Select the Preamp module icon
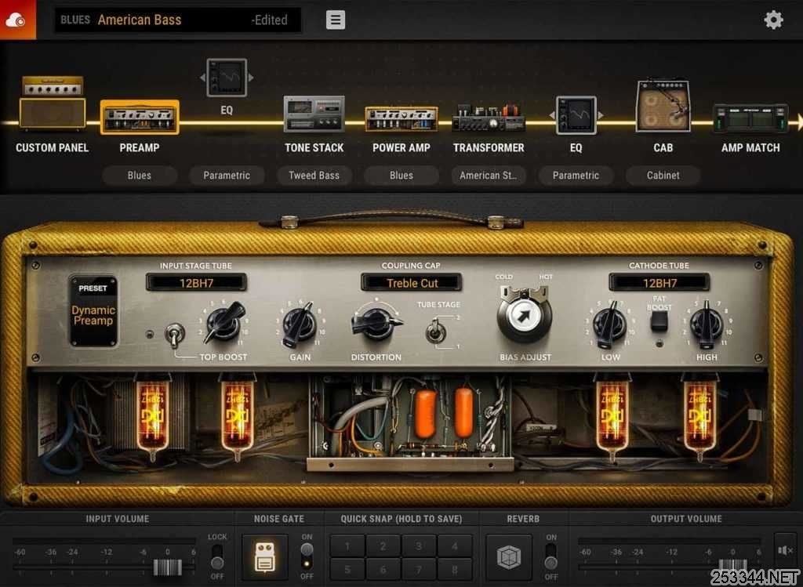 point(140,118)
